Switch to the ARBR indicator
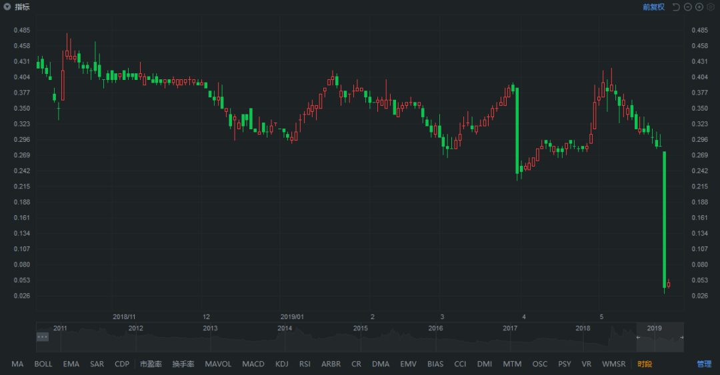720x375 pixels. [x=331, y=364]
